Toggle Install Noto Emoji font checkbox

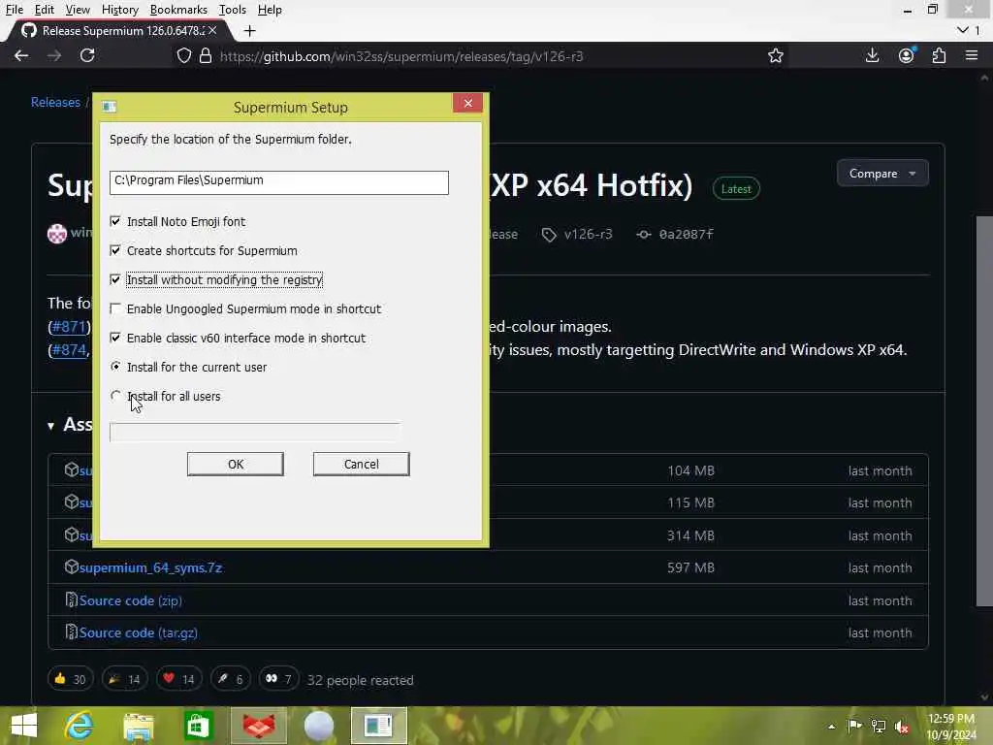click(x=115, y=221)
